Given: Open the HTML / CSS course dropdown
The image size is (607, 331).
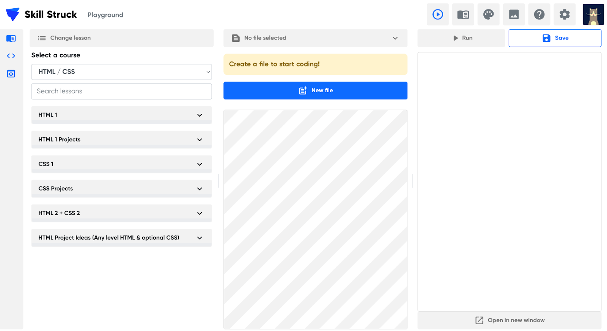Looking at the screenshot, I should 121,72.
